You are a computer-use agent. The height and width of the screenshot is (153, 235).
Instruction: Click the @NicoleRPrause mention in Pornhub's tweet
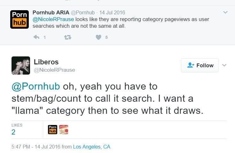(x=53, y=19)
